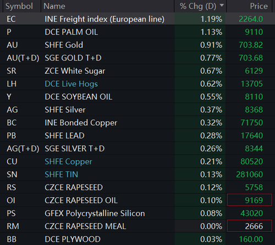
Task: Click the 43020 price cell
Action: (x=252, y=214)
